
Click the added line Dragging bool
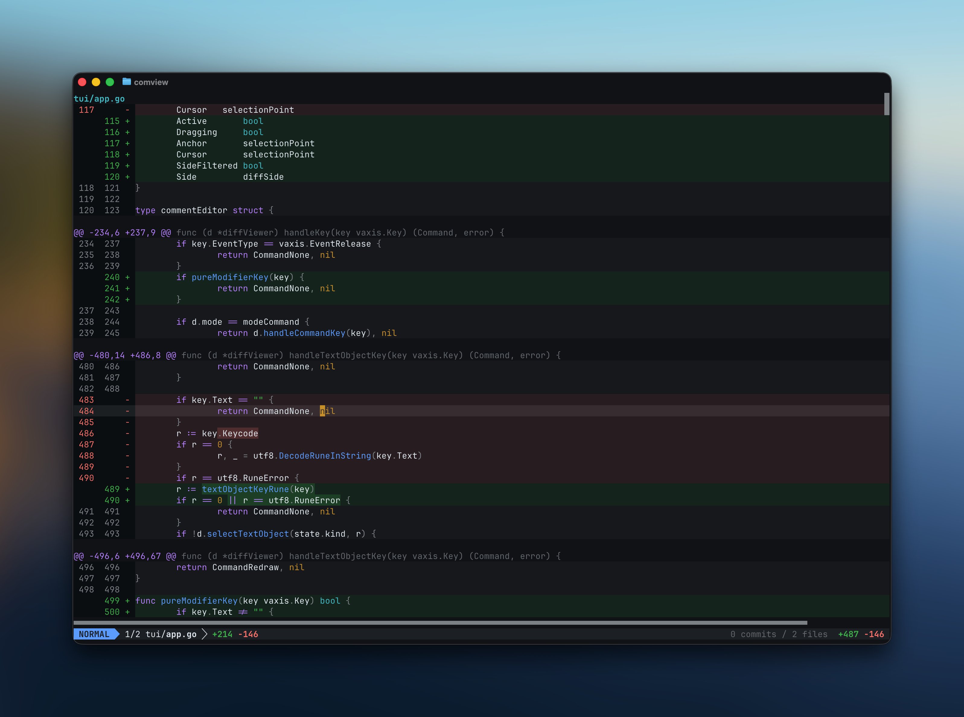481,132
